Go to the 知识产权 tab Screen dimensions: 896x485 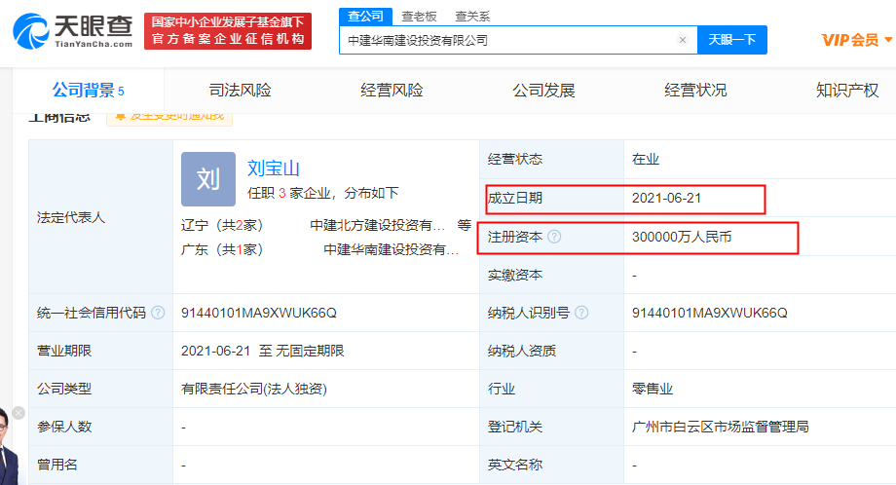pos(847,91)
